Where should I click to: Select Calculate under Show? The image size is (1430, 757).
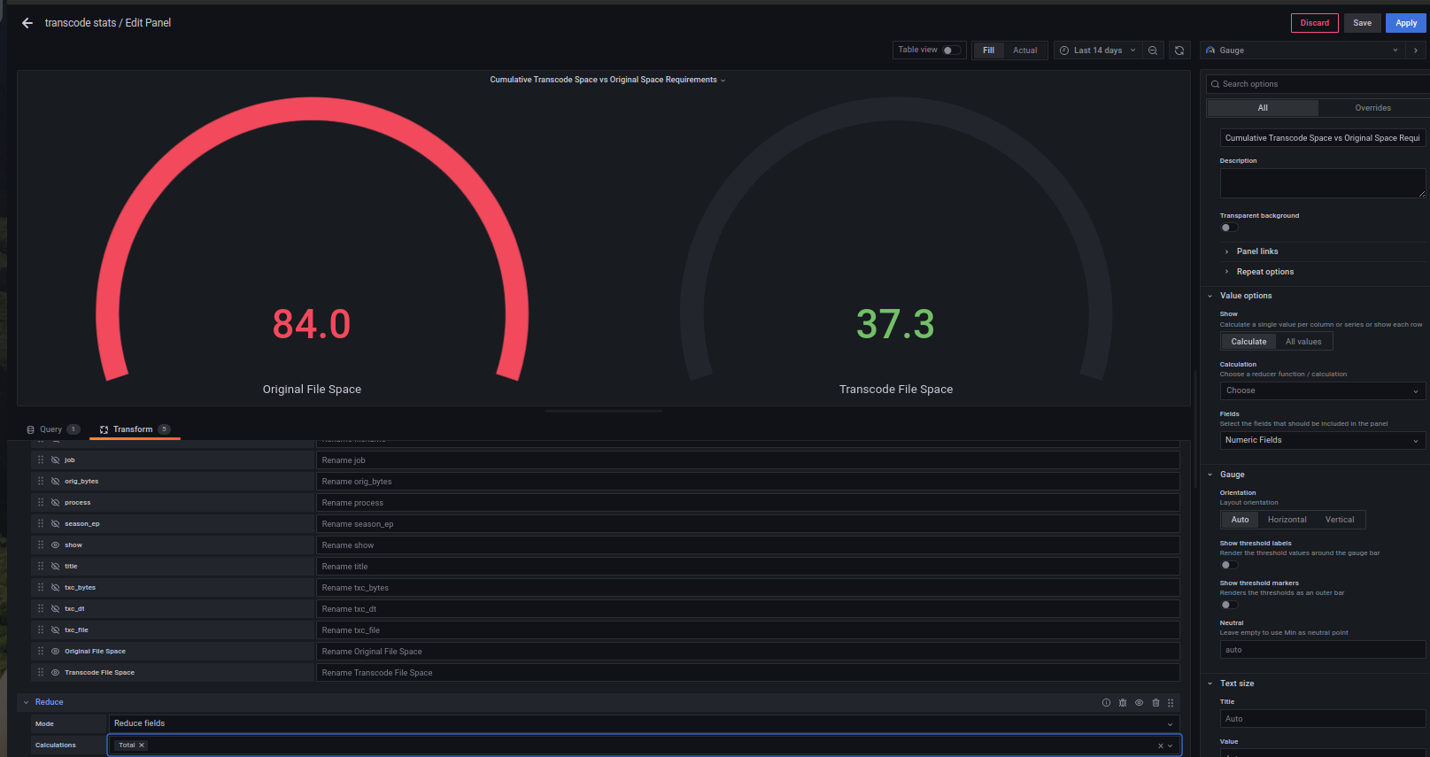[1248, 342]
